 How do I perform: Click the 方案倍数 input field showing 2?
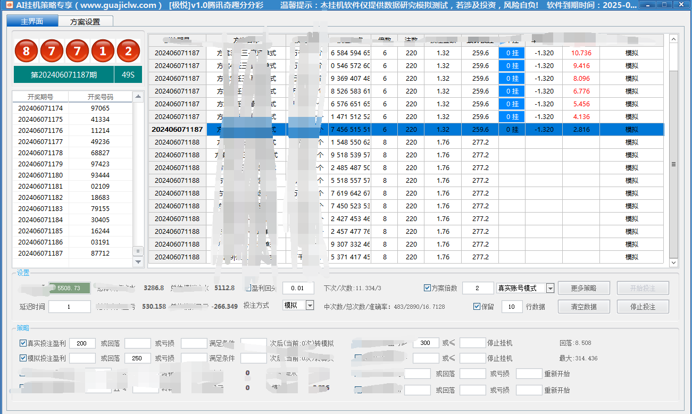click(478, 288)
